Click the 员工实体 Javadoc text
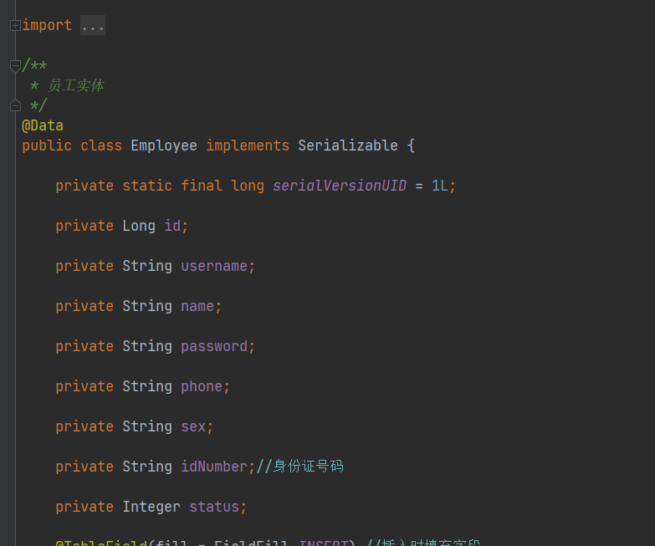 click(x=76, y=85)
